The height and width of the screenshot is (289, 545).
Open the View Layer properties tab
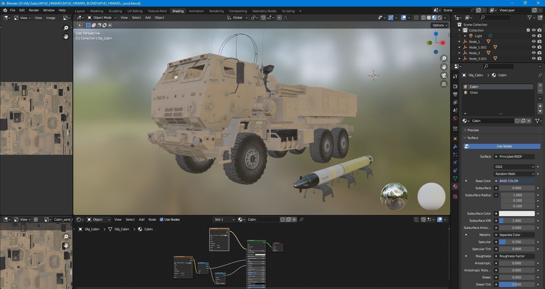coord(455,102)
